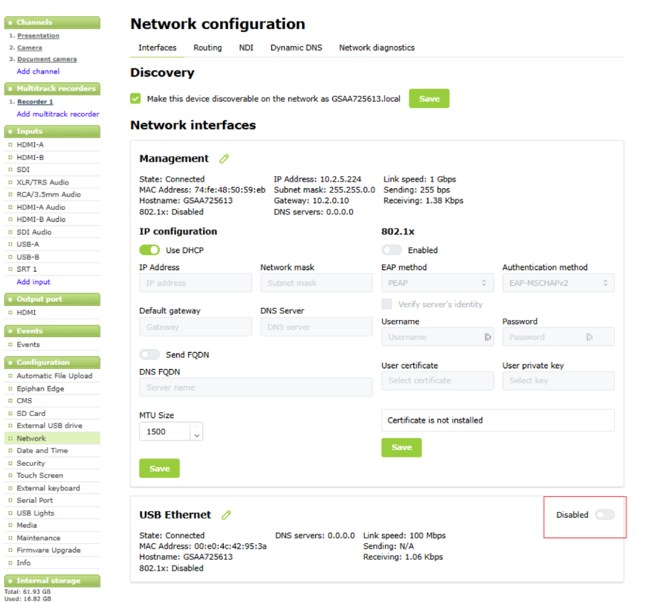
Task: Save the Discovery setting
Action: pos(429,98)
